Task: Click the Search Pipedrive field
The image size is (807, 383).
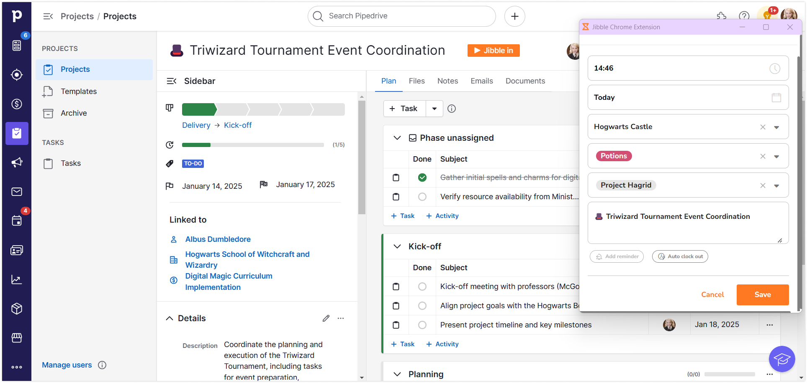Action: point(401,16)
